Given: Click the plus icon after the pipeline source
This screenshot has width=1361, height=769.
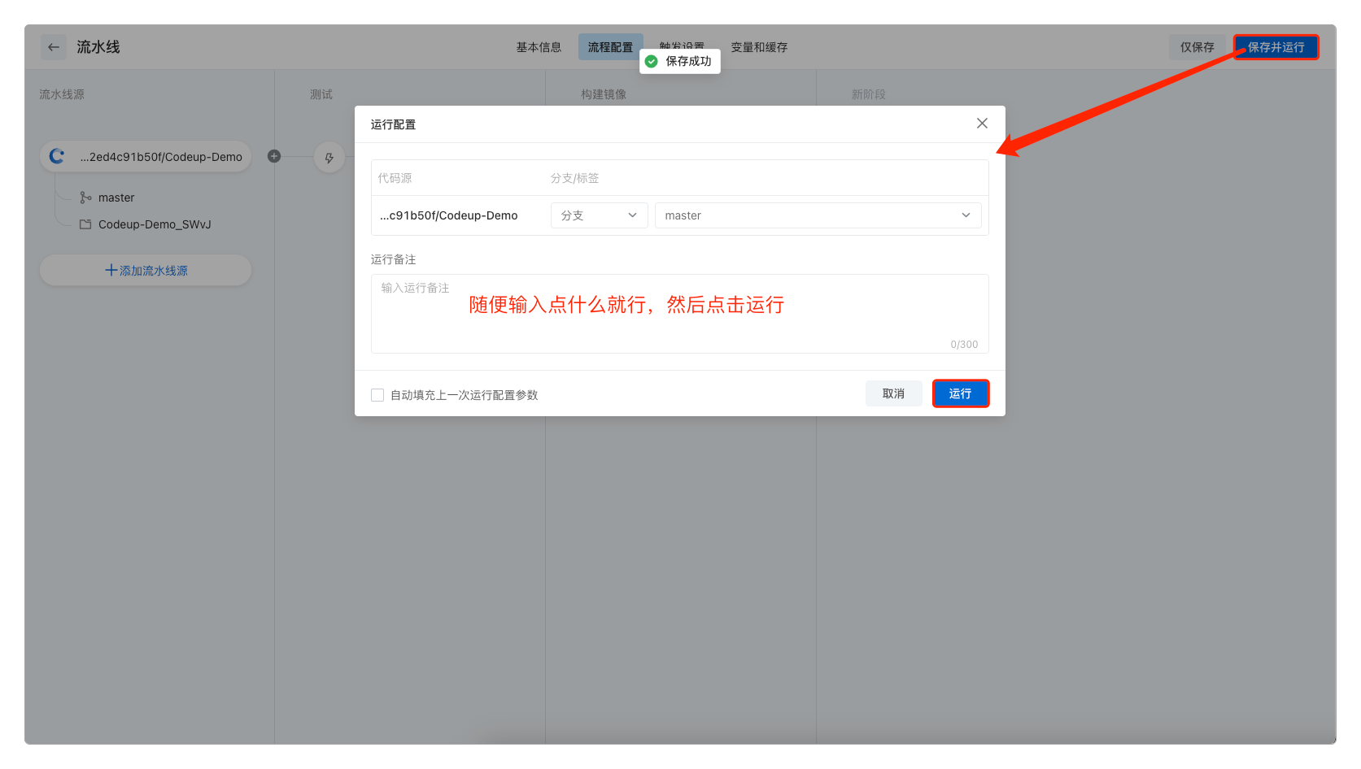Looking at the screenshot, I should click(274, 156).
